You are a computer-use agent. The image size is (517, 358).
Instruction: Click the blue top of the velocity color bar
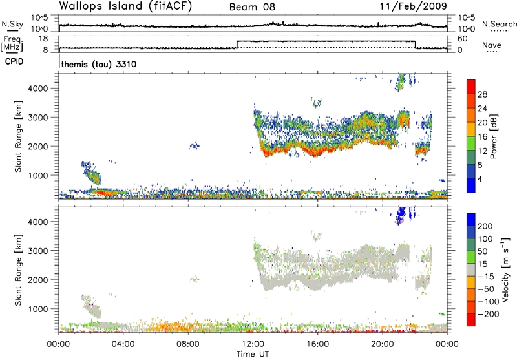(x=471, y=220)
